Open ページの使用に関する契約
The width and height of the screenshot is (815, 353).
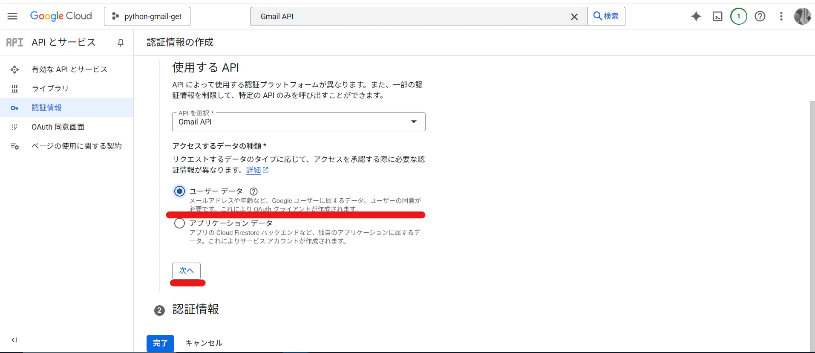(x=77, y=146)
